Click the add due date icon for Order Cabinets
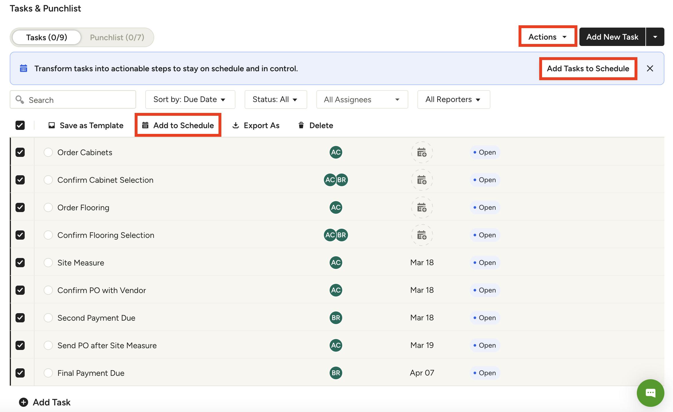Screen dimensions: 673x412 [422, 152]
